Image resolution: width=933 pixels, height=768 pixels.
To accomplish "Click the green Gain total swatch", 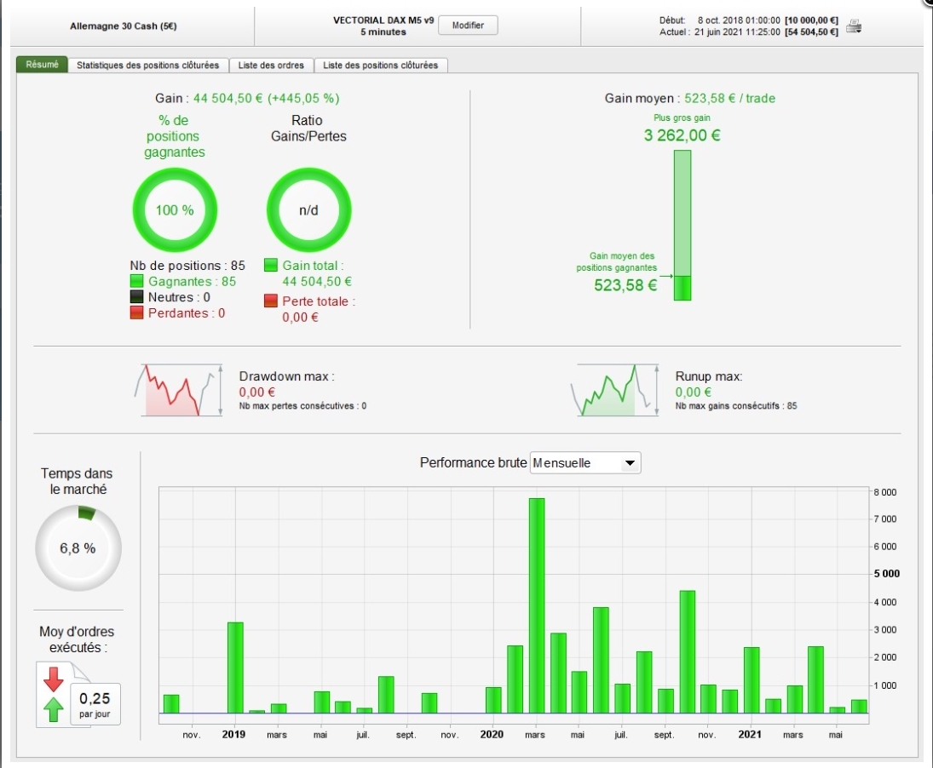I will click(271, 265).
